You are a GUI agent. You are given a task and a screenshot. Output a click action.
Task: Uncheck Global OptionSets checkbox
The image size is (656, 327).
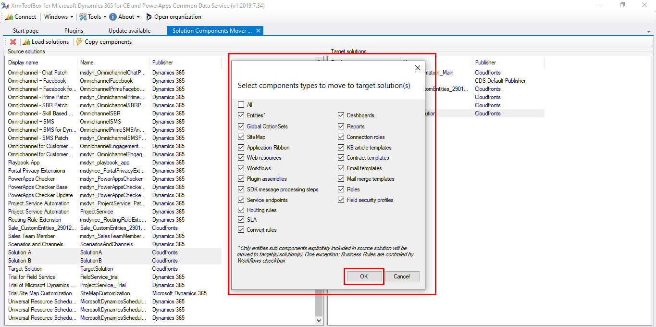[241, 126]
